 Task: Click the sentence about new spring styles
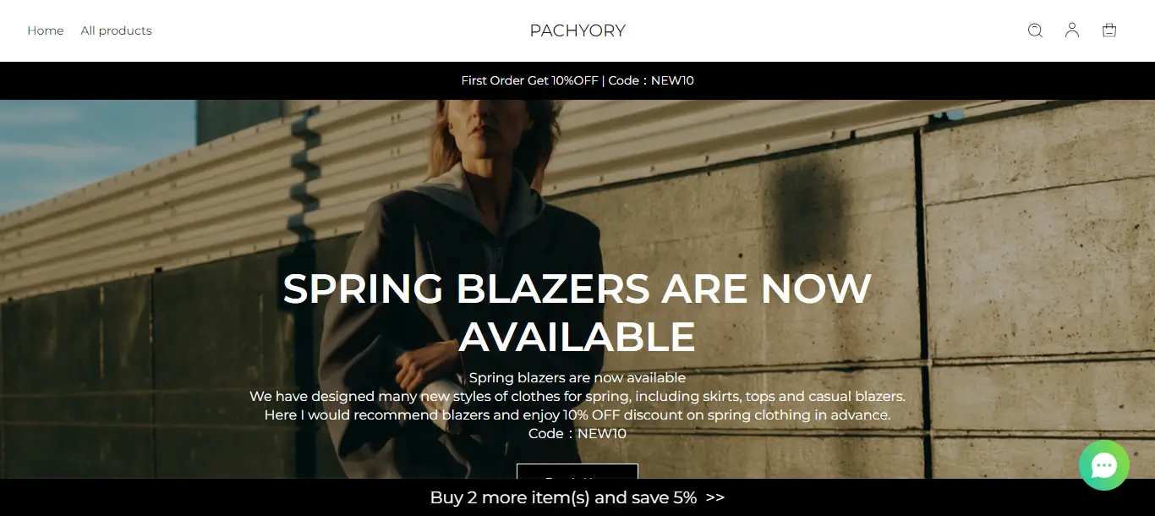tap(577, 396)
